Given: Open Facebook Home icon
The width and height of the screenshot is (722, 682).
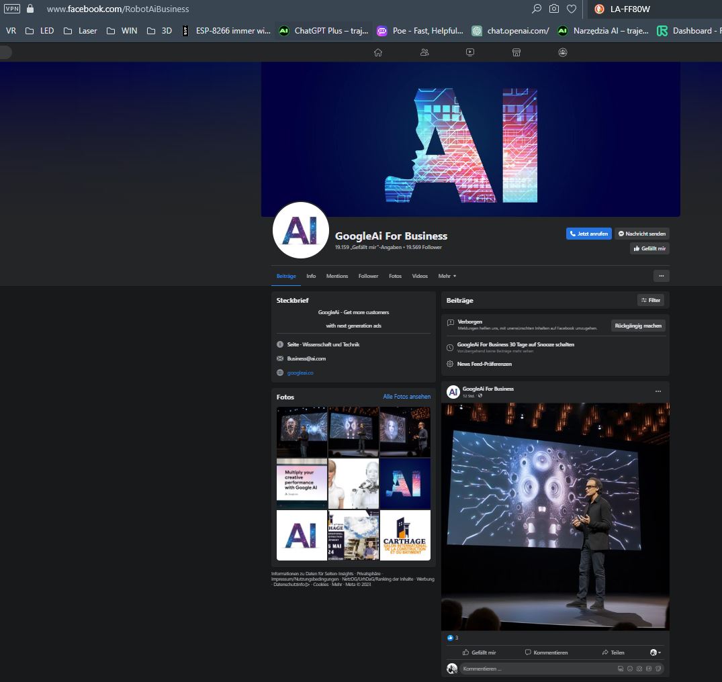Looking at the screenshot, I should click(x=378, y=52).
